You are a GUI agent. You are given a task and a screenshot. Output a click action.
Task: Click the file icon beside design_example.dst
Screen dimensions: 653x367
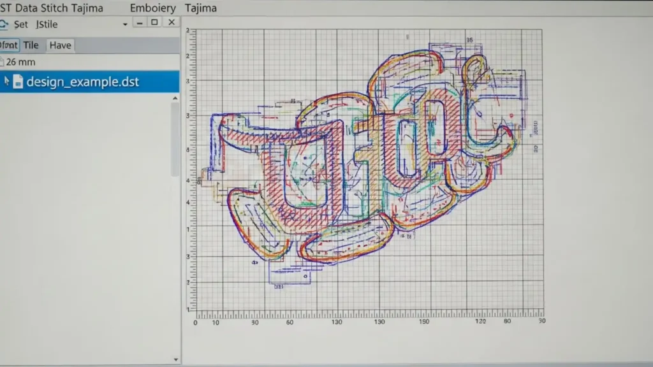tap(18, 82)
